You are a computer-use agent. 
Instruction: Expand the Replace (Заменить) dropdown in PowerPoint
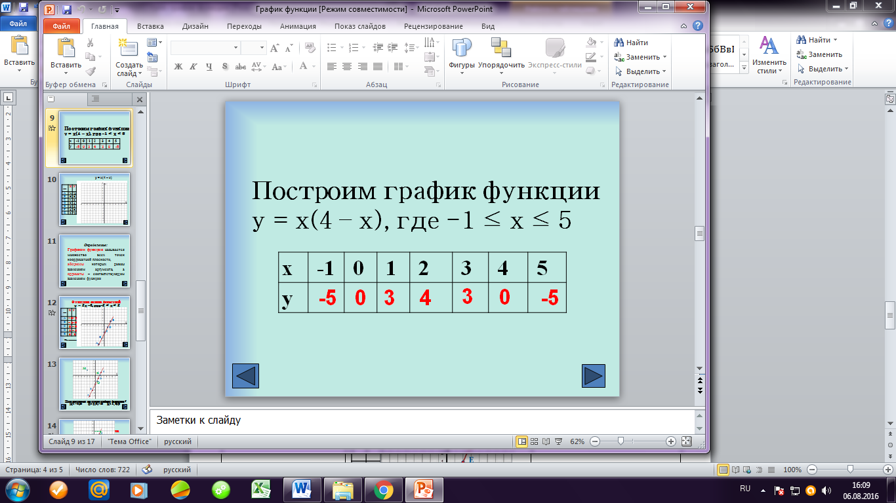[x=664, y=57]
